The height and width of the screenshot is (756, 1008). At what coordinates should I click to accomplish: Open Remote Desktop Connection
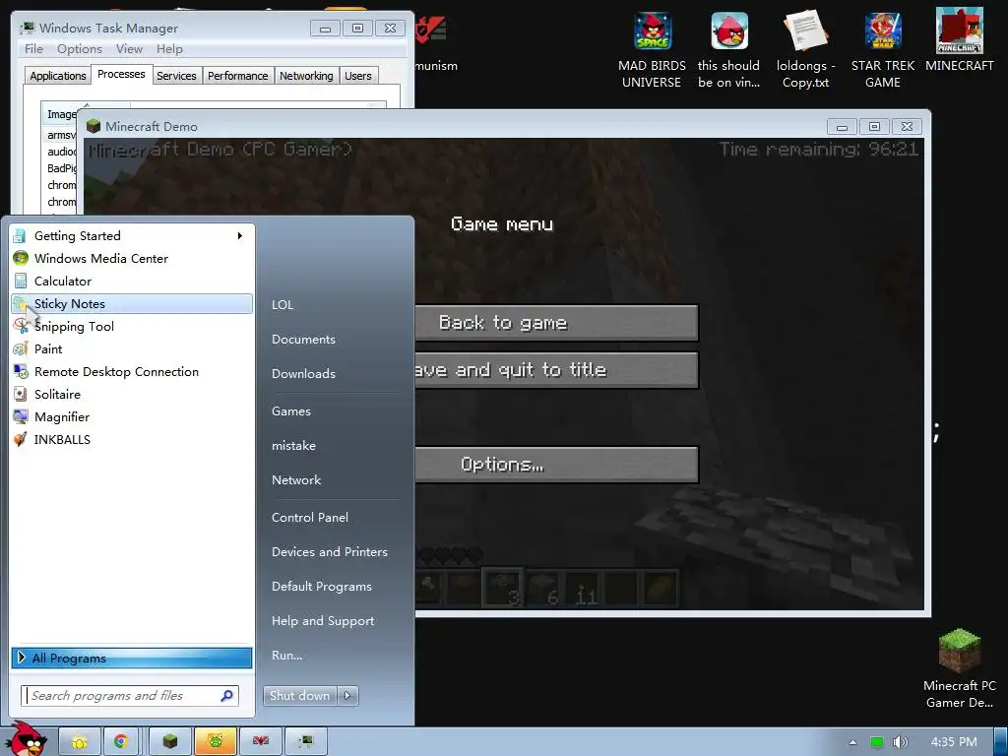point(132,371)
